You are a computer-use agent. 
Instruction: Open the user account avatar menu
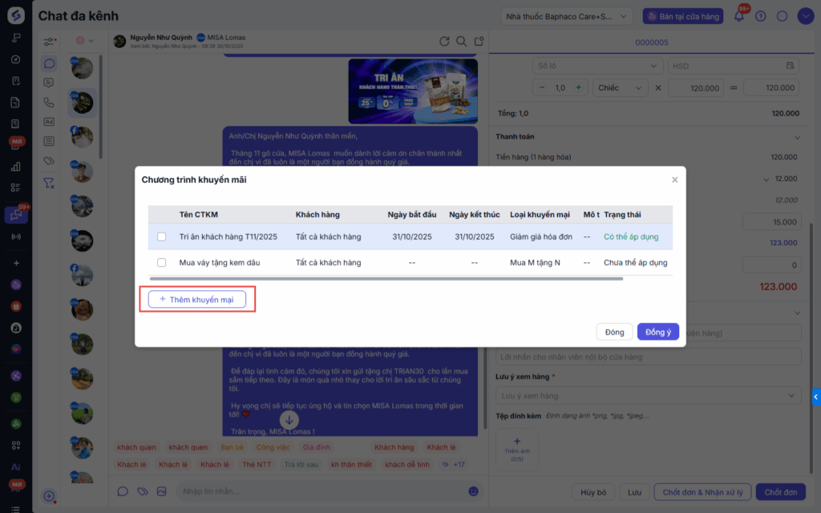tap(805, 16)
